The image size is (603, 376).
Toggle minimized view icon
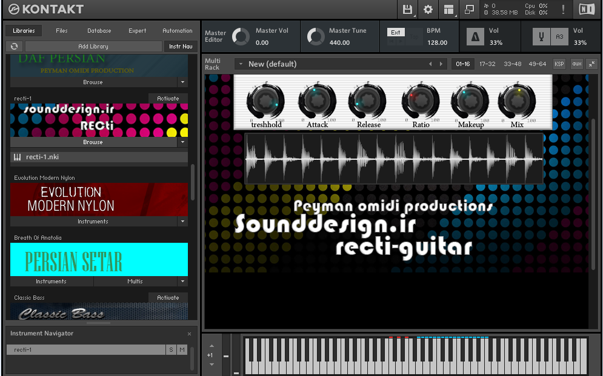coord(469,9)
